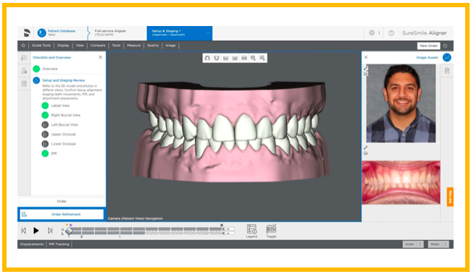Click the fifth view icon in viewport toolbar

click(244, 58)
